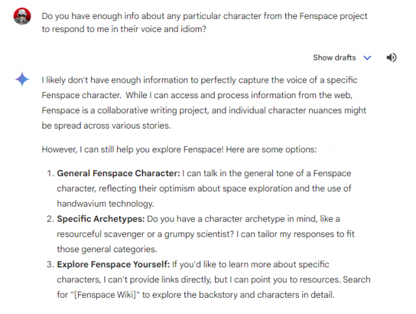Click the Gemini sparkle icon beside the response

click(22, 79)
